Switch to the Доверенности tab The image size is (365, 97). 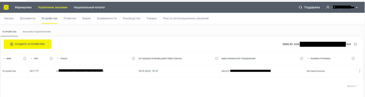pyautogui.click(x=107, y=18)
